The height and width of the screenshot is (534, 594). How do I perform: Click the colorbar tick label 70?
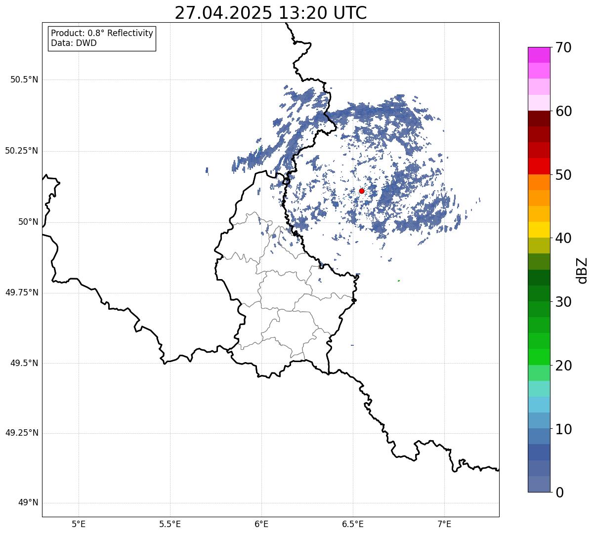[563, 47]
